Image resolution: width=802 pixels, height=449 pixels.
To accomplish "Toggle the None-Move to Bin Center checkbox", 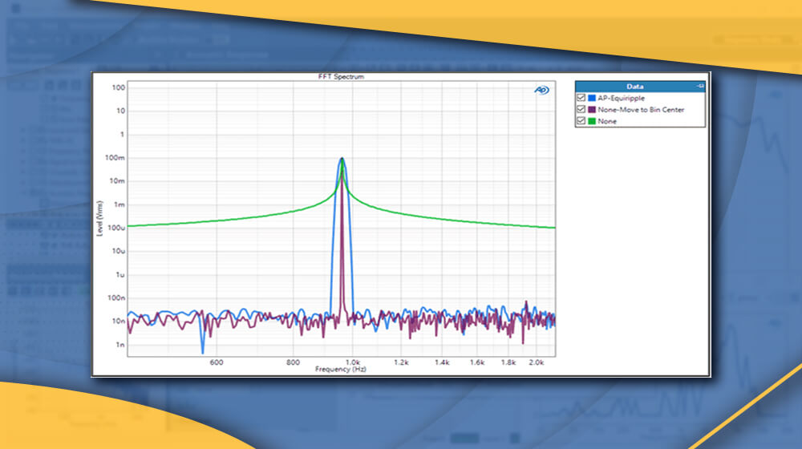I will [x=581, y=109].
